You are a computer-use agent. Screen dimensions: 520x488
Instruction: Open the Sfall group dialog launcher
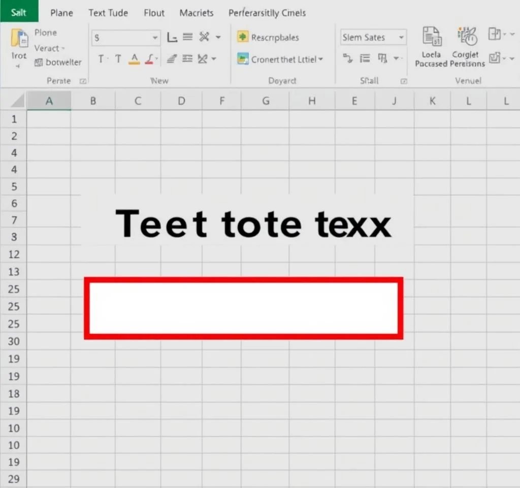(404, 81)
